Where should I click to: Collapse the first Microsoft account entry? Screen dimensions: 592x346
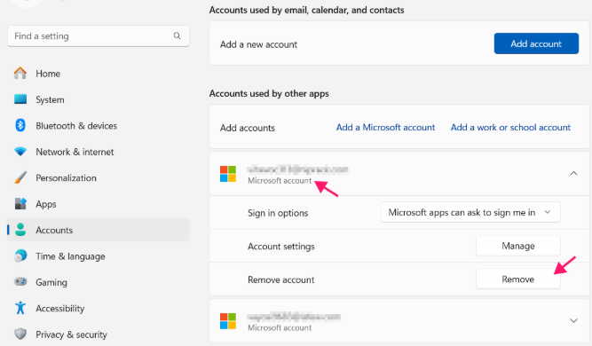[x=573, y=174]
